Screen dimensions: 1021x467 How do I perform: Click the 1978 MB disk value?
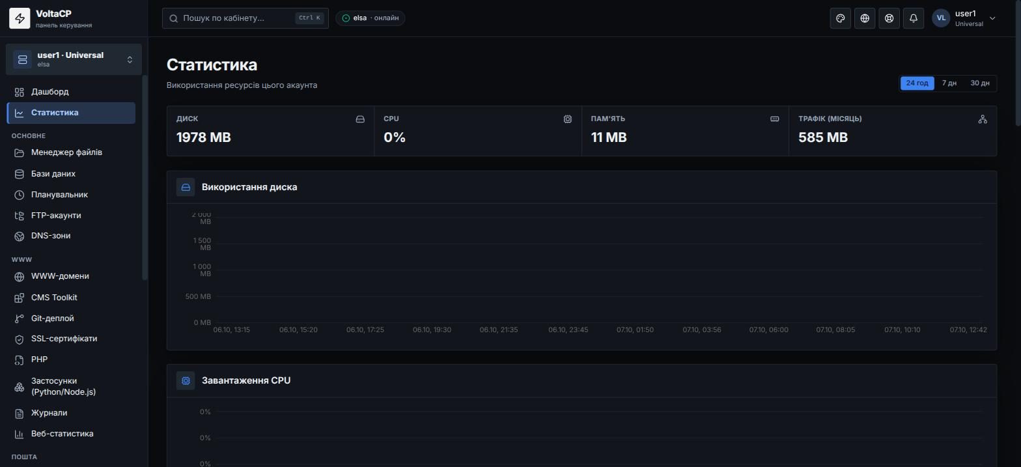[204, 137]
